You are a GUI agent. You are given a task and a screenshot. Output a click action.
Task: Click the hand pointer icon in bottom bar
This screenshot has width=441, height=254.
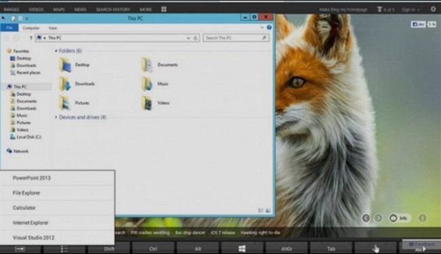[x=375, y=249]
